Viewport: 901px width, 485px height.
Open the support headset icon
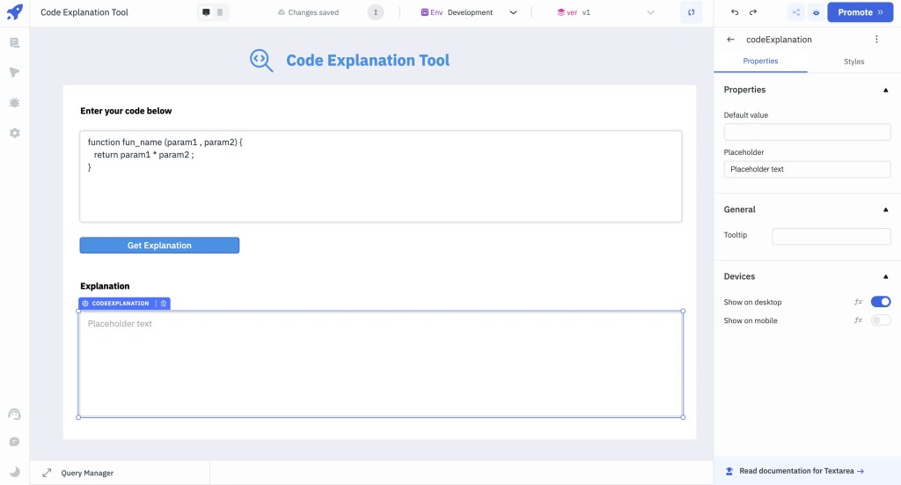point(15,415)
